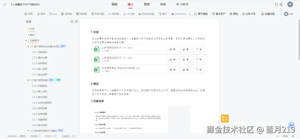
Task: Collapse section 3 功能需求 in the outline
Action: [26, 40]
